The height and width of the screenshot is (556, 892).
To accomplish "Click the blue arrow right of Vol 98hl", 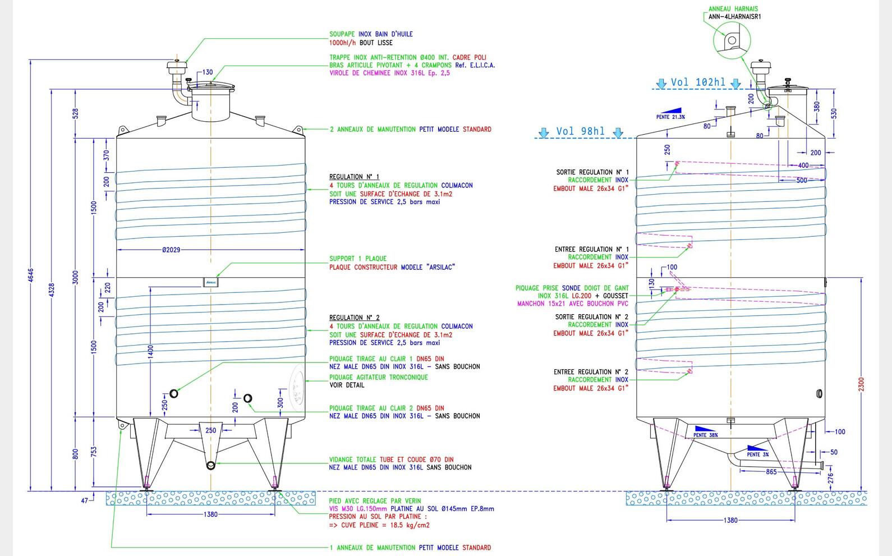I will coord(618,133).
